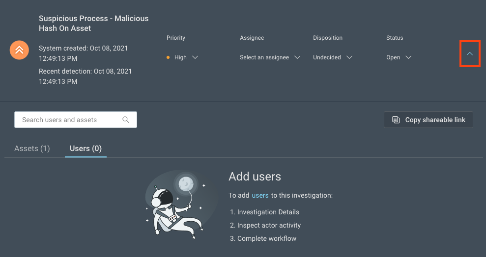
Task: Click the Suspicious Process investigation title
Action: (x=93, y=24)
